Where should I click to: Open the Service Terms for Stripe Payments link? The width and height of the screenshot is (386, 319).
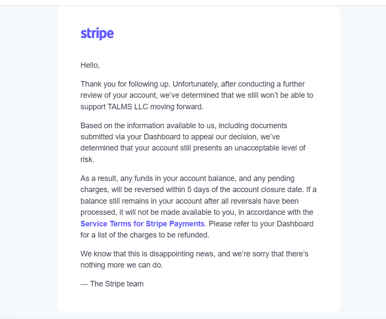pyautogui.click(x=143, y=224)
